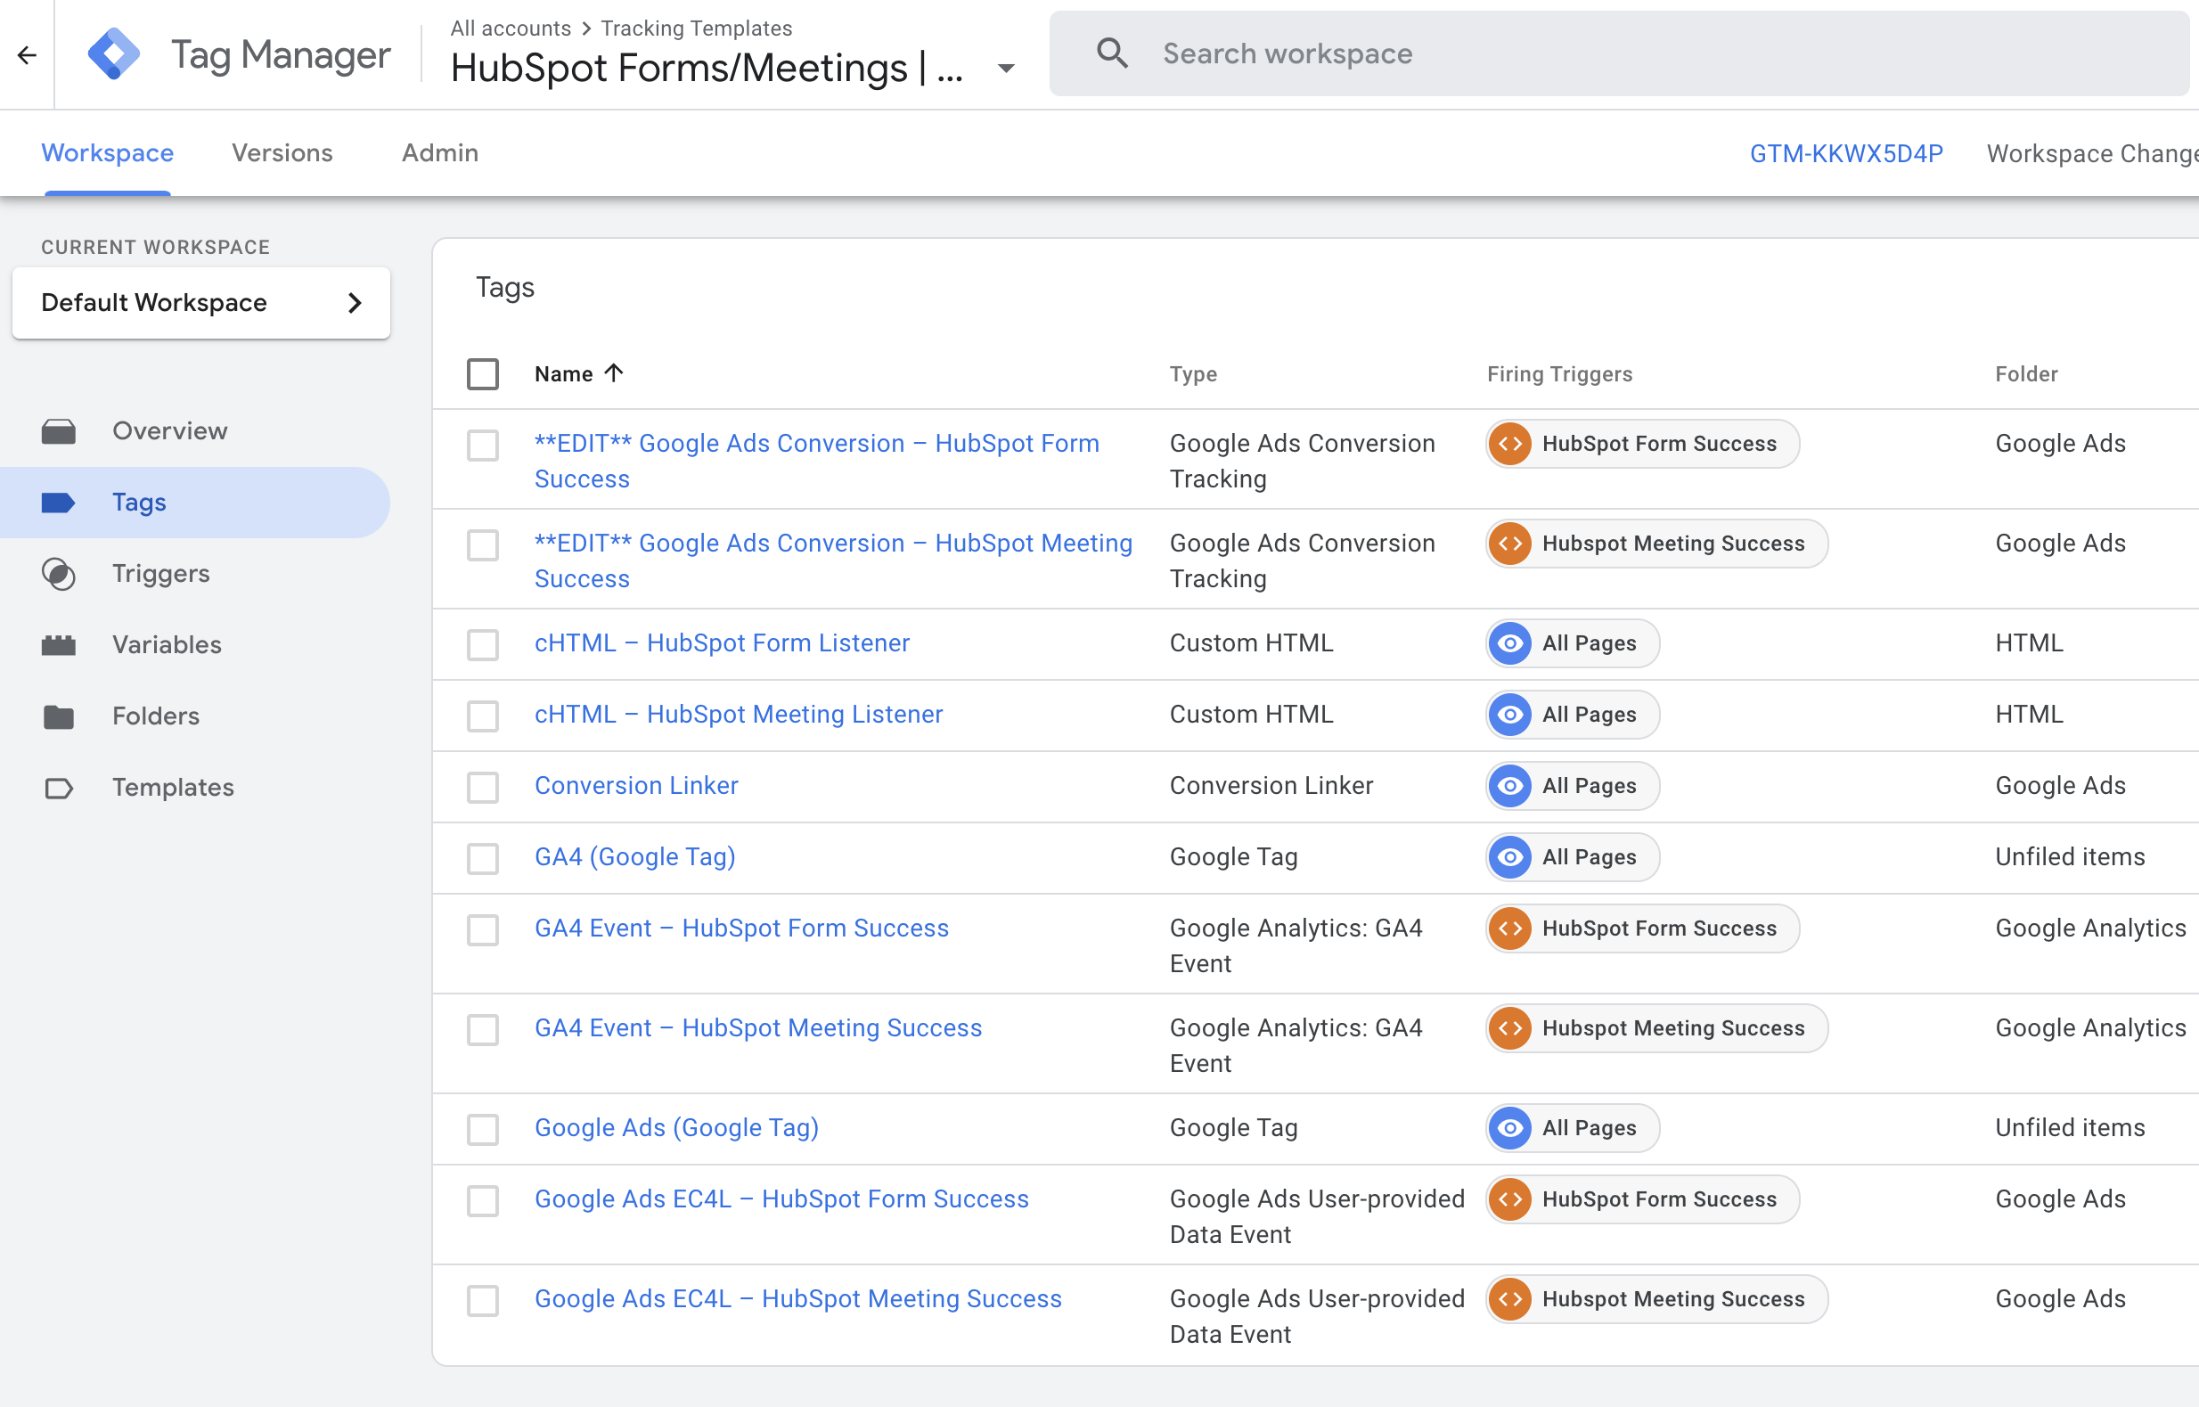Switch to the Workspace tab
2199x1407 pixels.
click(x=108, y=152)
